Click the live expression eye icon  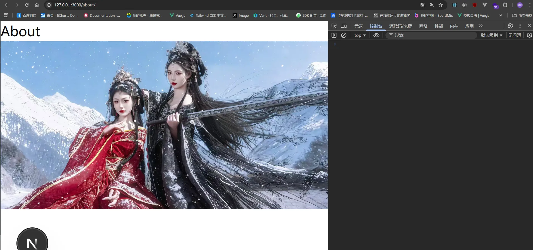376,35
